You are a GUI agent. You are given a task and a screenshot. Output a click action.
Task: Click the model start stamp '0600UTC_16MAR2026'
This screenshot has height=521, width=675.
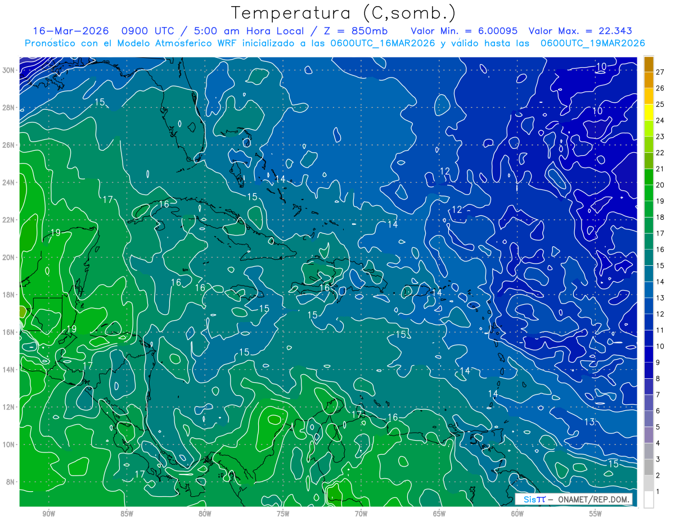382,43
